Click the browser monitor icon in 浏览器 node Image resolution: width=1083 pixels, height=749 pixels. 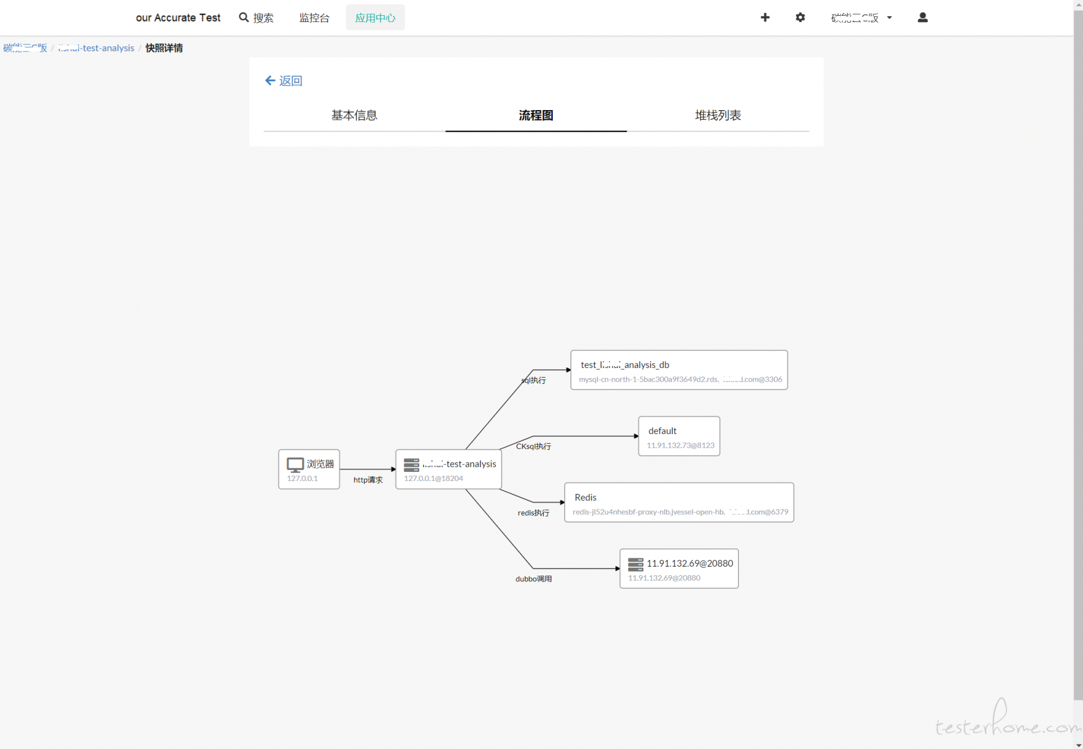coord(295,465)
